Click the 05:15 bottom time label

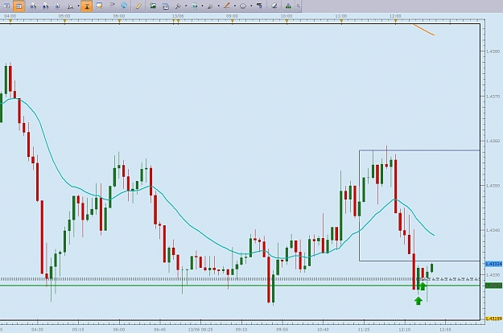point(78,329)
